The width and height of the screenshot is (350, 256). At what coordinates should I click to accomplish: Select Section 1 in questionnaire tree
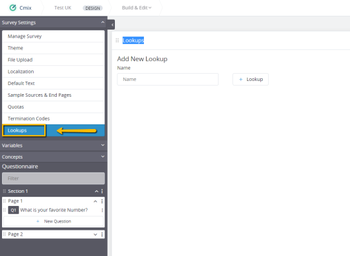pyautogui.click(x=18, y=192)
